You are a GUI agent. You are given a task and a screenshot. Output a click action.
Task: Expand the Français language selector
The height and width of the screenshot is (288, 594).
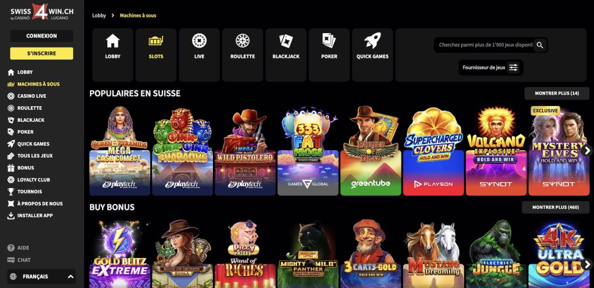[41, 276]
